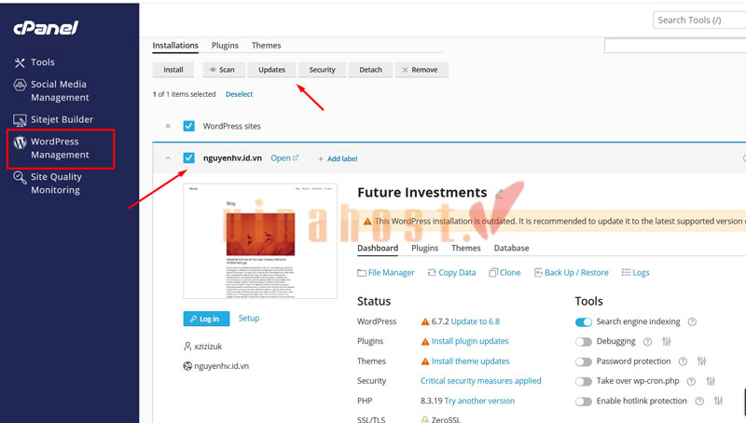Select the Dashboard tab
This screenshot has height=423, width=746.
(378, 248)
